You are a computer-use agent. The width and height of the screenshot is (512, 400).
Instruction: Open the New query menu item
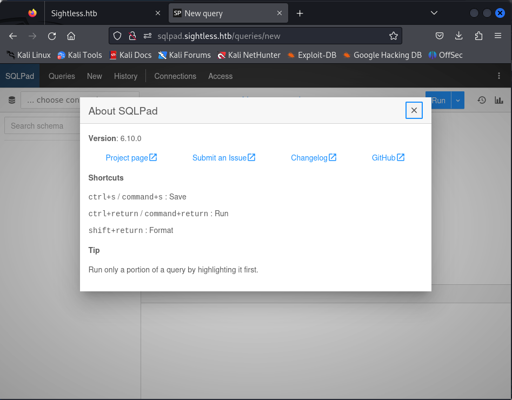click(x=95, y=76)
